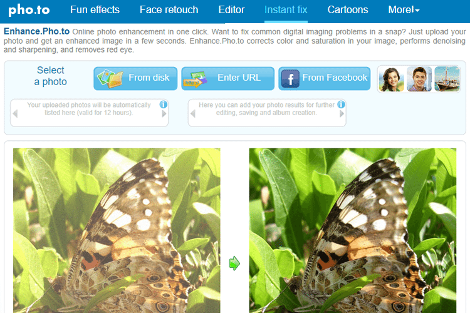Viewport: 470px width, 313px height.
Task: Go to previous uploaded photos with left arrow
Action: coord(15,114)
